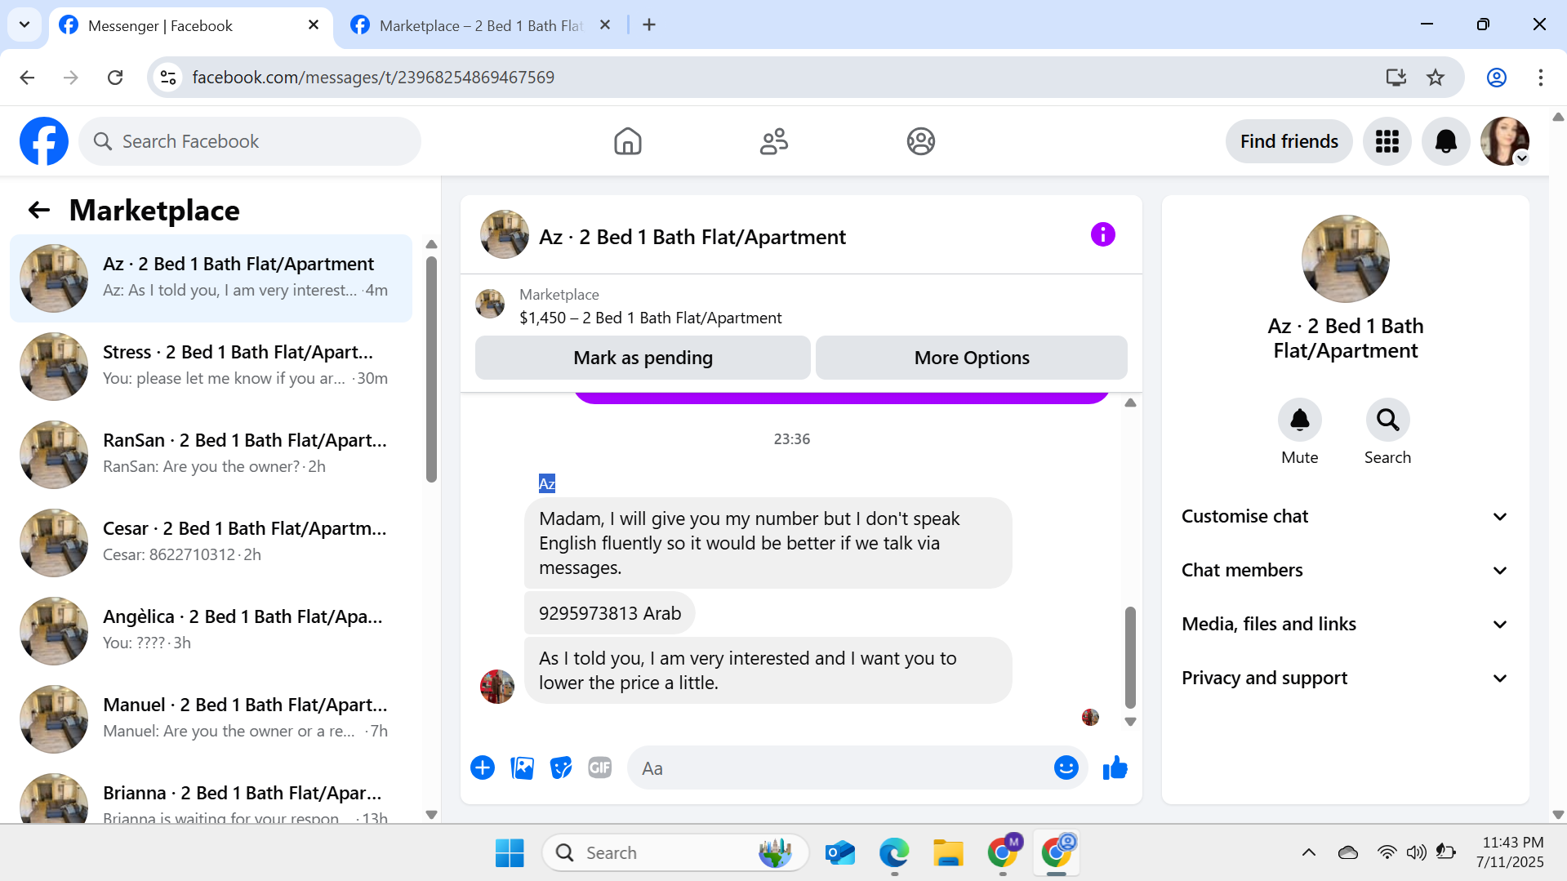Open Stress conversation in the list
This screenshot has height=881, width=1567.
click(x=211, y=367)
